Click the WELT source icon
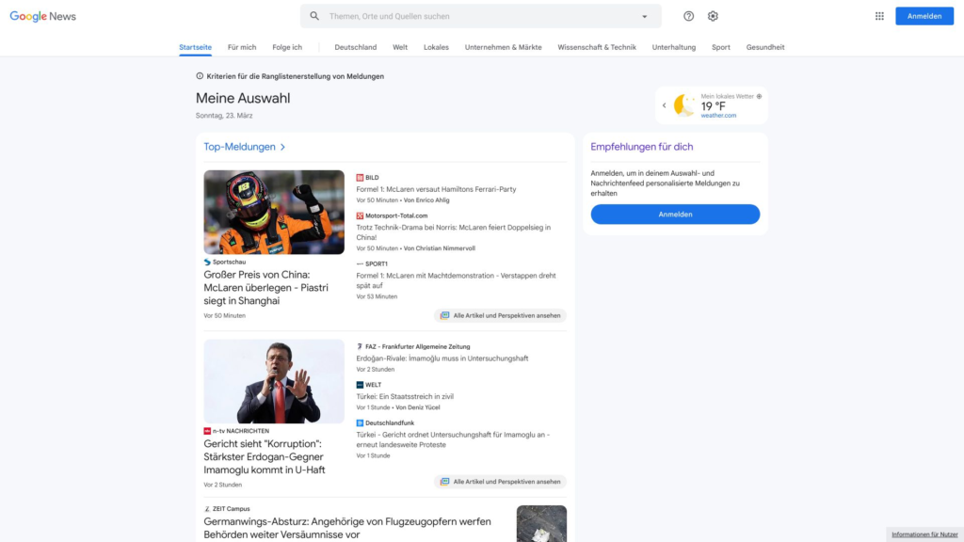Image resolution: width=964 pixels, height=542 pixels. [x=360, y=385]
